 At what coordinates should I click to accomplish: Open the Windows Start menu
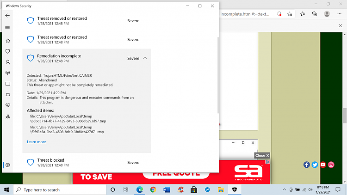click(6, 190)
